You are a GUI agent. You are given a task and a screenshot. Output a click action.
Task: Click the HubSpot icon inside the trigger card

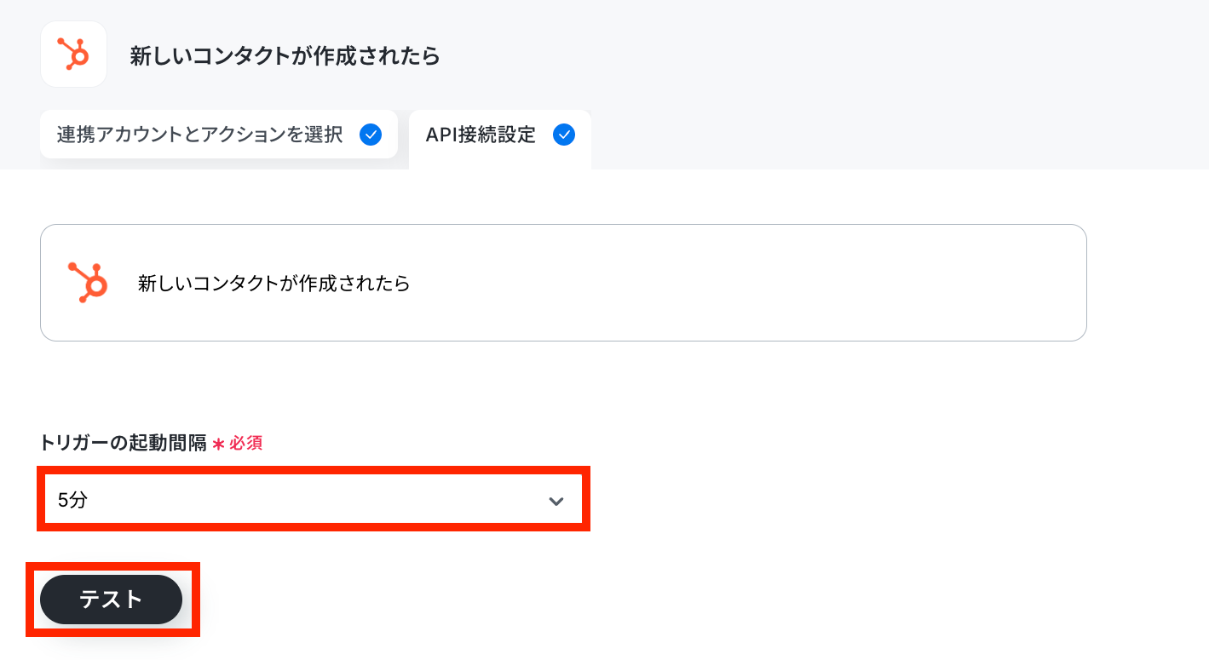[88, 283]
